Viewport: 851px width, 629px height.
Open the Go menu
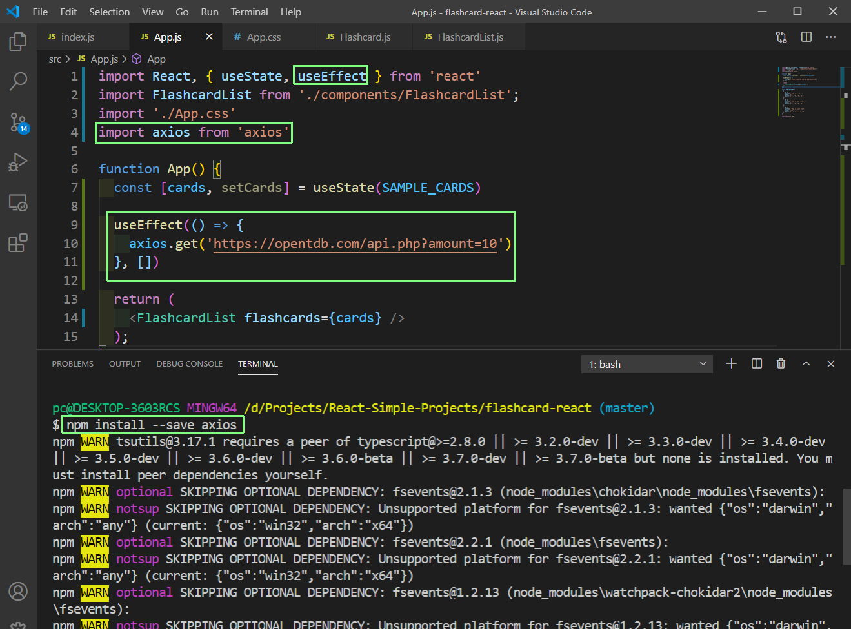[x=182, y=12]
